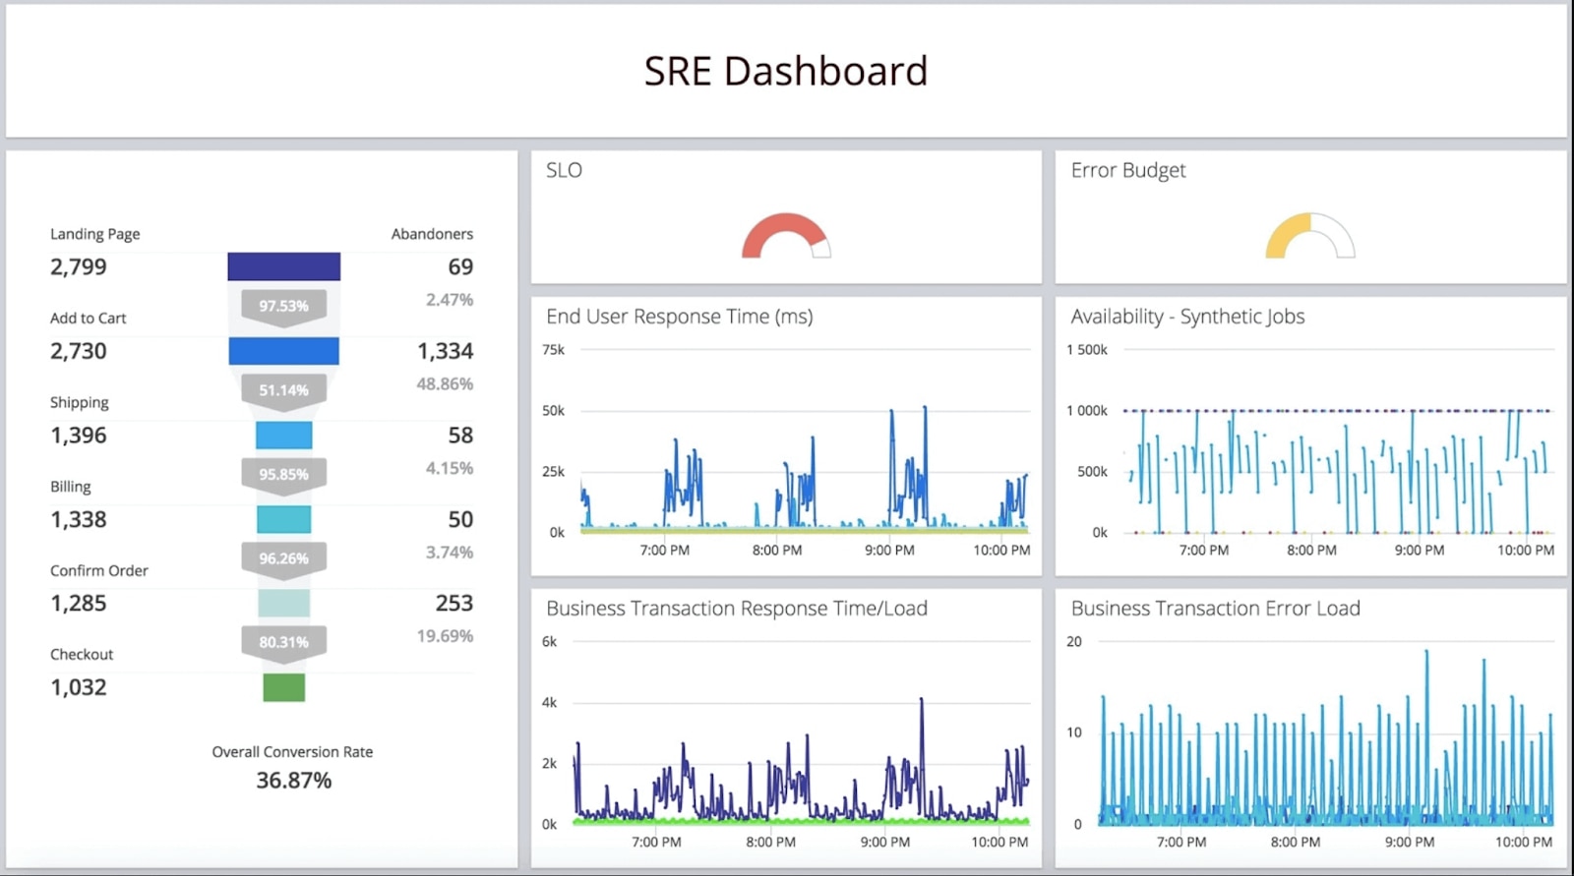Click 9:00 PM label in Availability chart
The width and height of the screenshot is (1574, 876).
(1420, 551)
